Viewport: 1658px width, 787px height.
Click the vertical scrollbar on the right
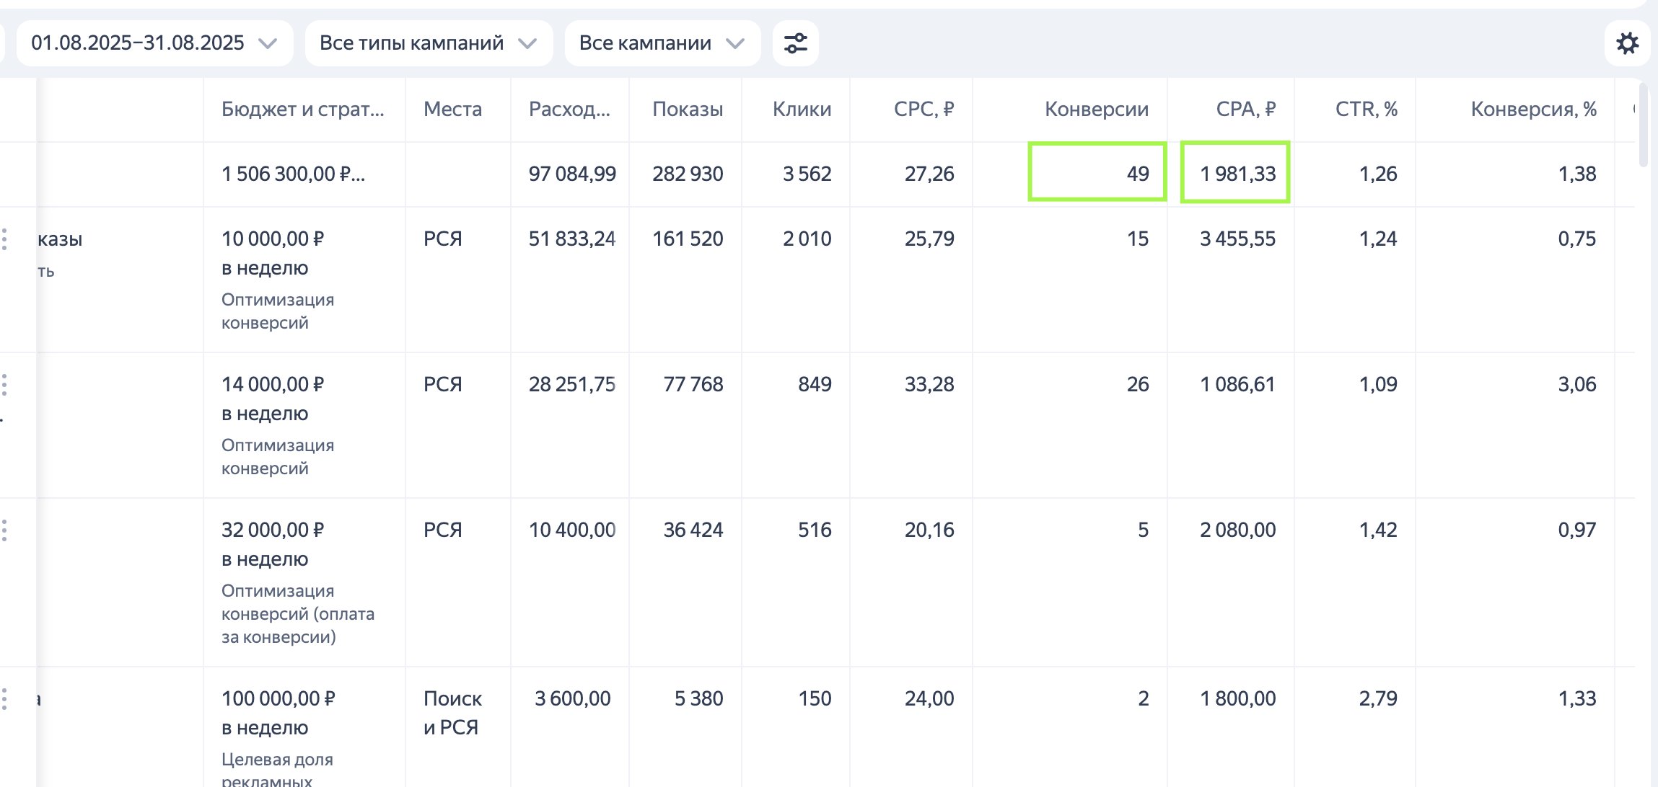click(x=1643, y=126)
